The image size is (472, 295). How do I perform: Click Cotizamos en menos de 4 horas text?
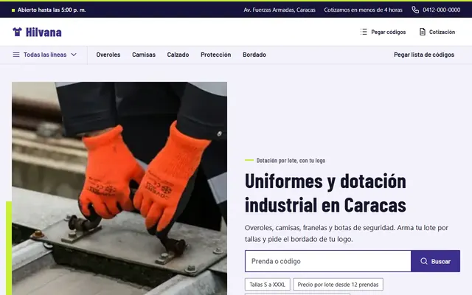pyautogui.click(x=364, y=10)
